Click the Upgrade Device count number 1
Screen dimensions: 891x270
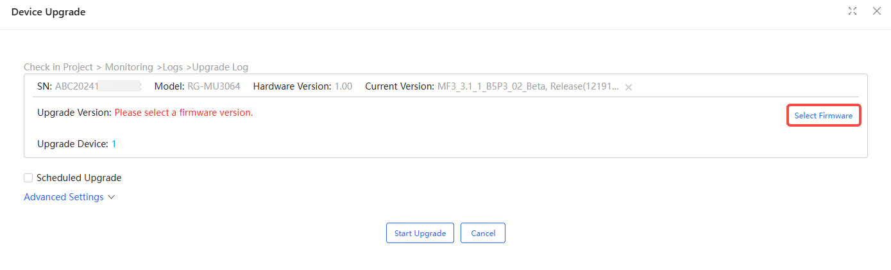click(114, 144)
